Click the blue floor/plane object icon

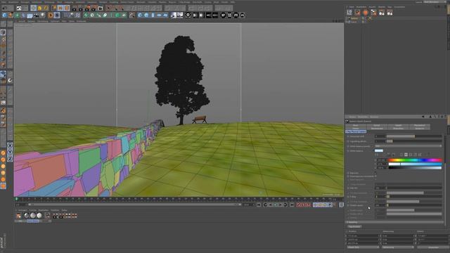click(30, 15)
